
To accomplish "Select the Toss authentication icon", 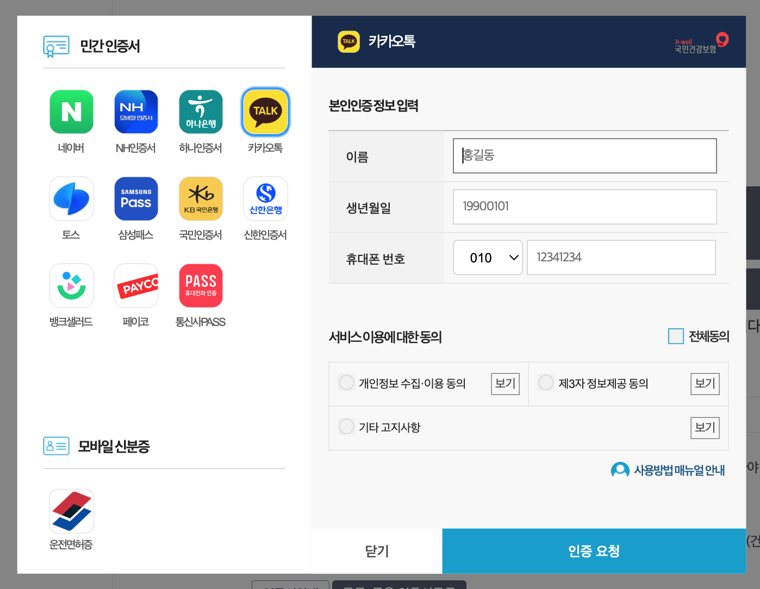I will pos(71,199).
